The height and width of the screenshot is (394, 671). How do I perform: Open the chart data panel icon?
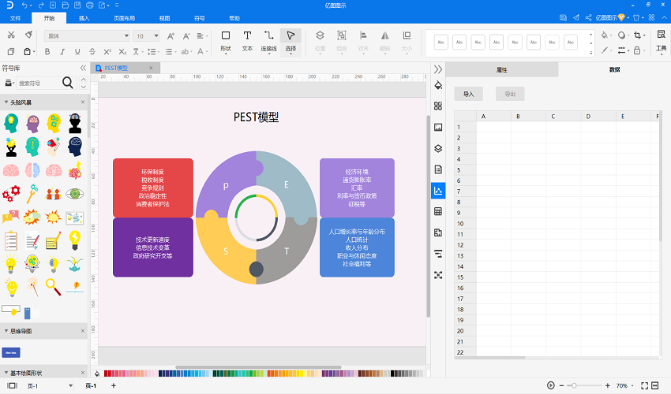point(438,191)
